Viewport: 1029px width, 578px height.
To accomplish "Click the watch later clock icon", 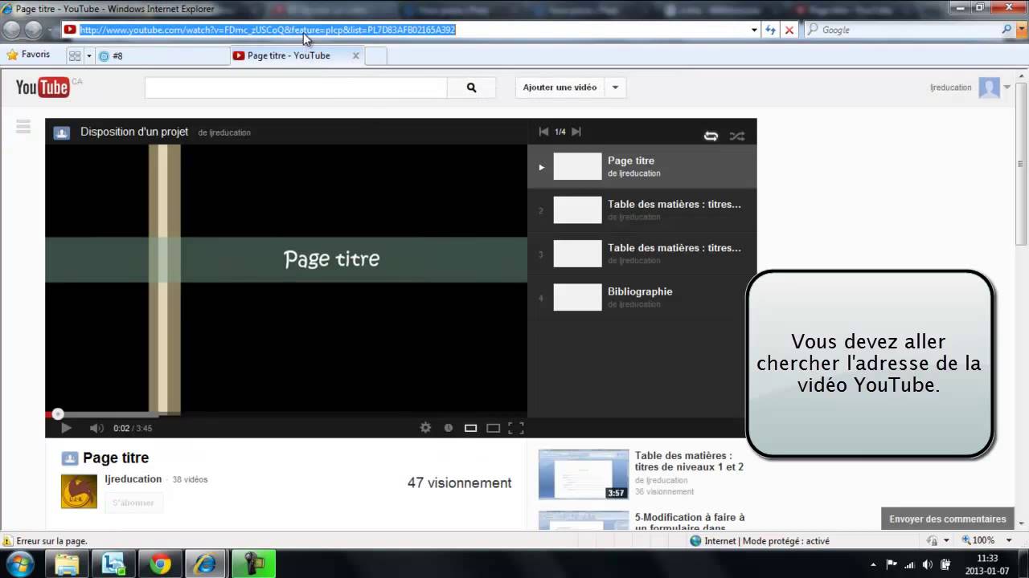I will pyautogui.click(x=449, y=428).
